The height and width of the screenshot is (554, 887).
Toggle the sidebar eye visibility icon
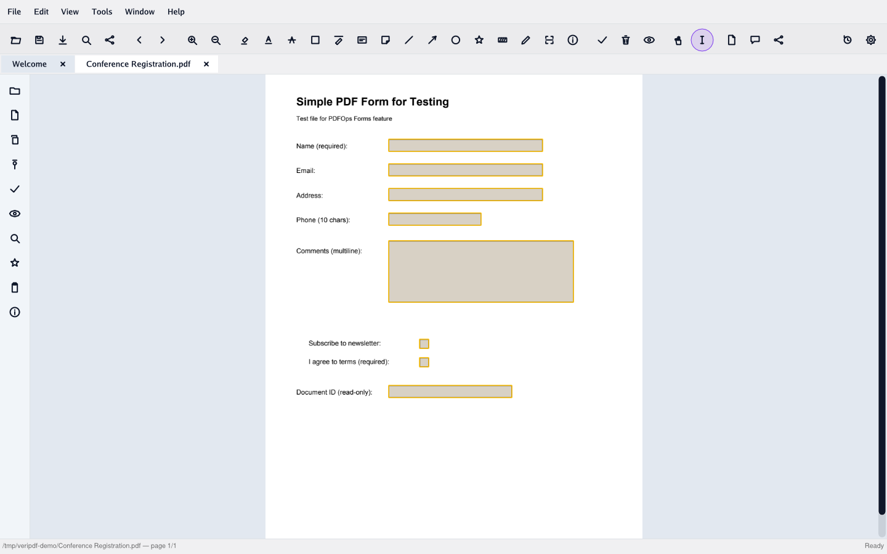[15, 214]
